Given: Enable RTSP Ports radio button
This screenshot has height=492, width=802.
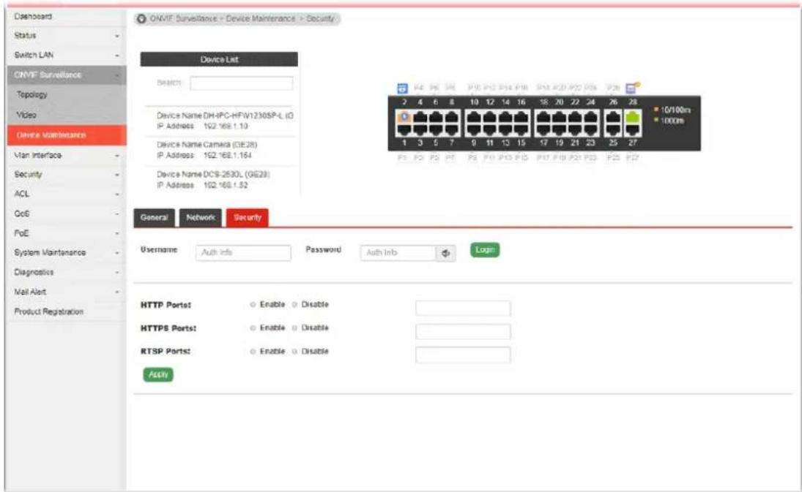Looking at the screenshot, I should coord(253,352).
